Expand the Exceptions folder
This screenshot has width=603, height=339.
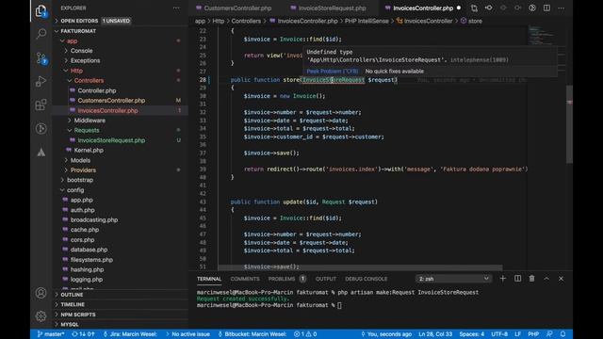pos(121,60)
